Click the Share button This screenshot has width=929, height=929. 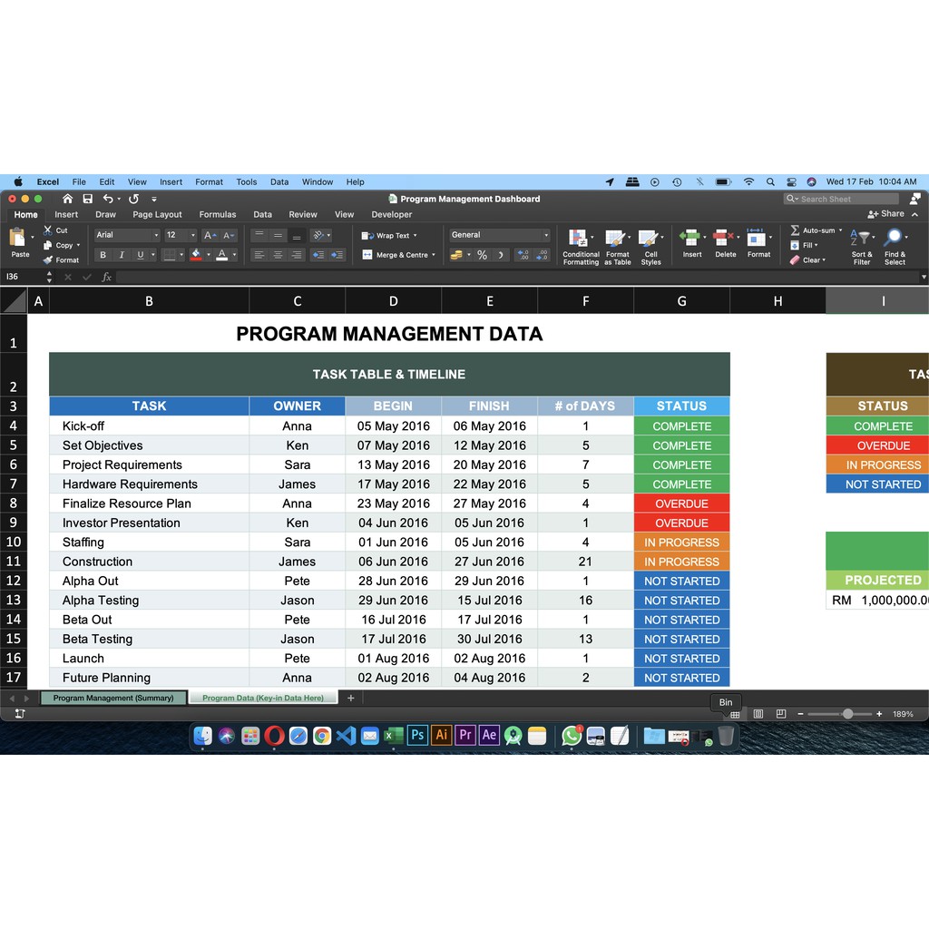(885, 214)
